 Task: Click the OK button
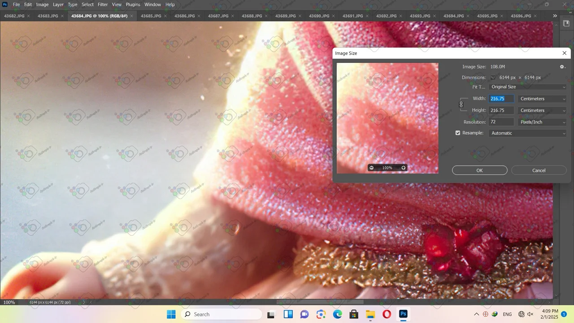coord(479,170)
